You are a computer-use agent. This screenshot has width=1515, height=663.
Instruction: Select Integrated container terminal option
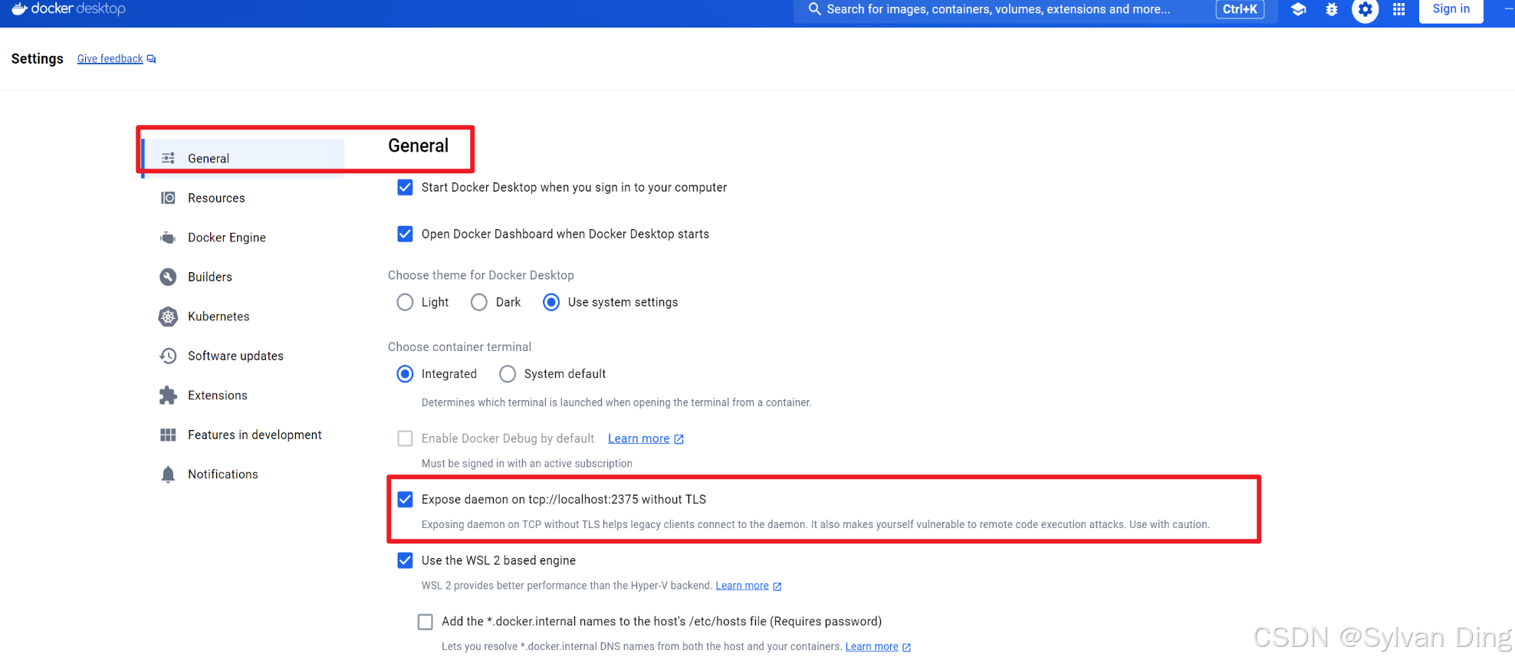pyautogui.click(x=405, y=374)
